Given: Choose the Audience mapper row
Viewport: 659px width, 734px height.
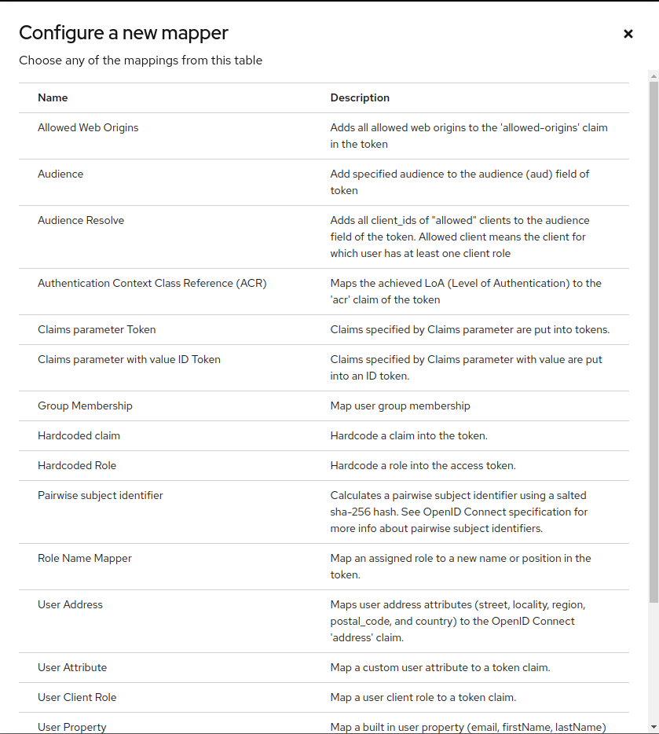Looking at the screenshot, I should click(x=60, y=174).
